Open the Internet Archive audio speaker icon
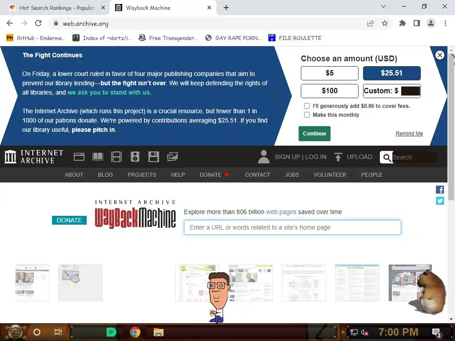This screenshot has height=341, width=455. [135, 157]
